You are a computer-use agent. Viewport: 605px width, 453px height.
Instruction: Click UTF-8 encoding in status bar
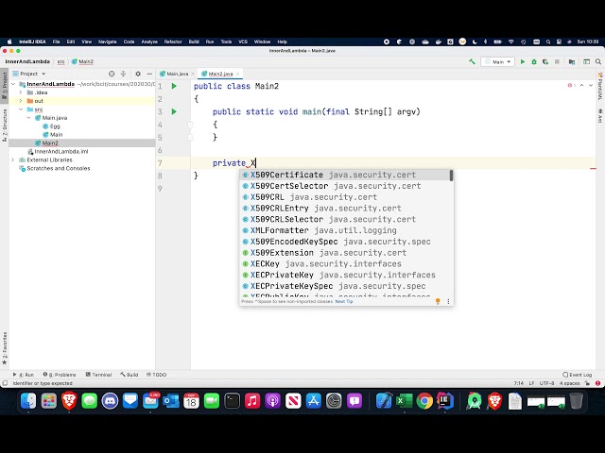coord(546,383)
